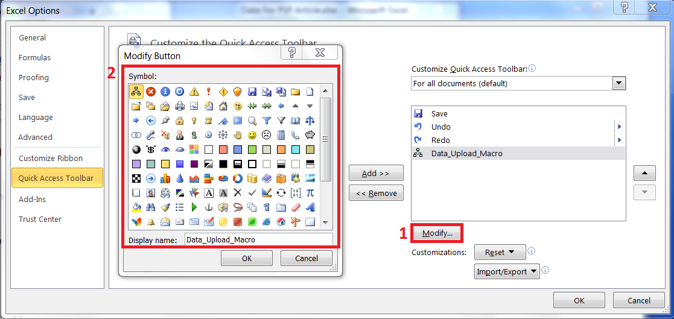Pick the orange security shield symbol
Screen dimensions: 674x319
point(238,92)
